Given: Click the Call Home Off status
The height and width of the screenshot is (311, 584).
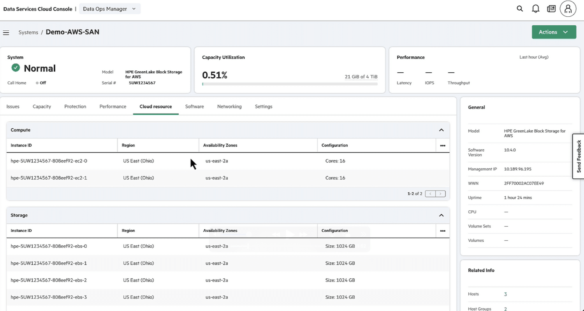Looking at the screenshot, I should click(41, 83).
